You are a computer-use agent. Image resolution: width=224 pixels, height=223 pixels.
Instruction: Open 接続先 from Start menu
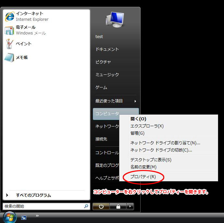tap(101, 139)
